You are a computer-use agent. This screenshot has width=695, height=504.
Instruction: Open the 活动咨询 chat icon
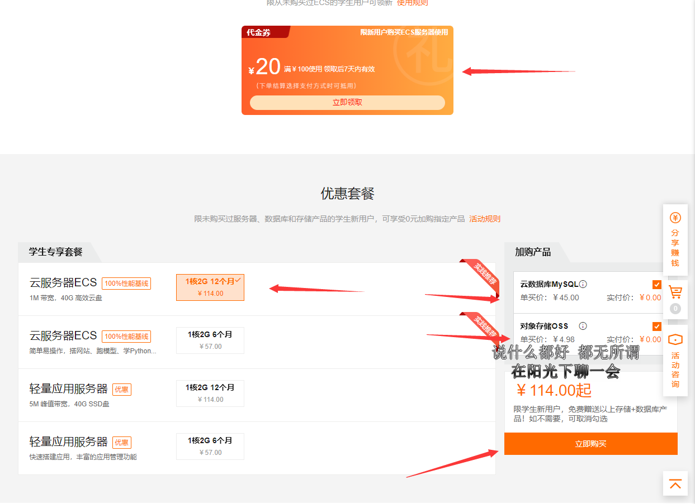tap(675, 339)
